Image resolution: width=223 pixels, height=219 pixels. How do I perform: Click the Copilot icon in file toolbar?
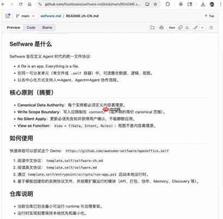[x=162, y=28]
